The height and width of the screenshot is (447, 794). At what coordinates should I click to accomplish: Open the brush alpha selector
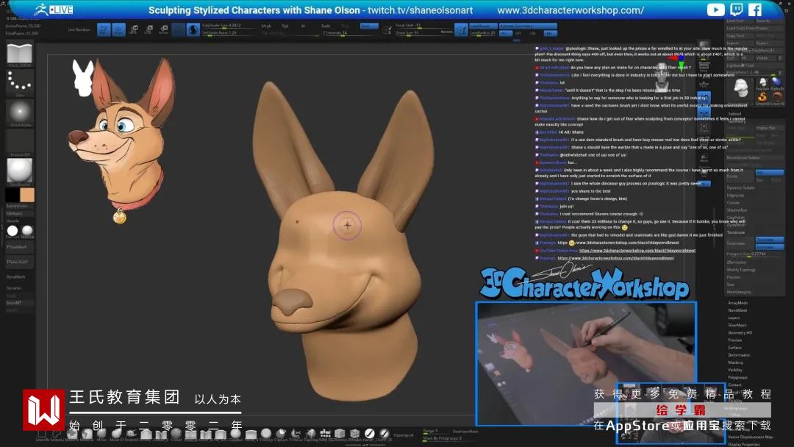20,112
